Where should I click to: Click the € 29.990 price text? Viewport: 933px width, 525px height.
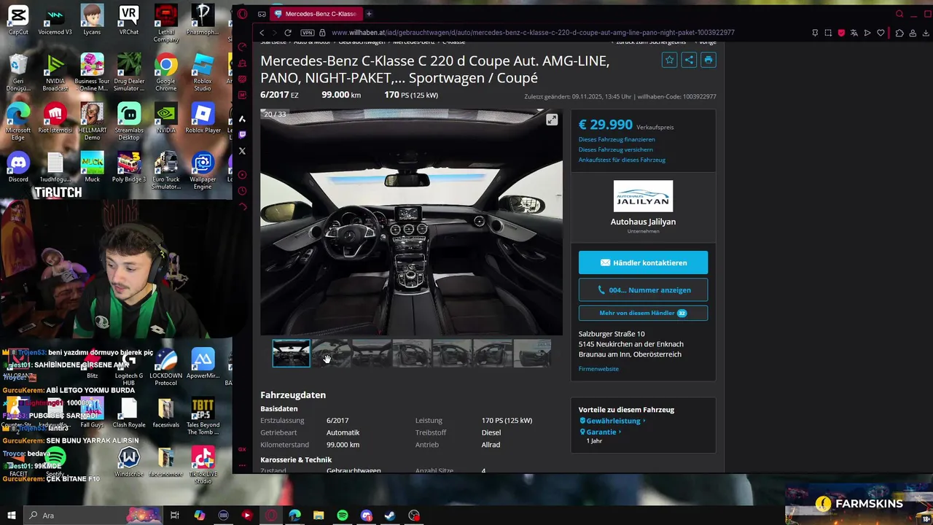coord(606,125)
